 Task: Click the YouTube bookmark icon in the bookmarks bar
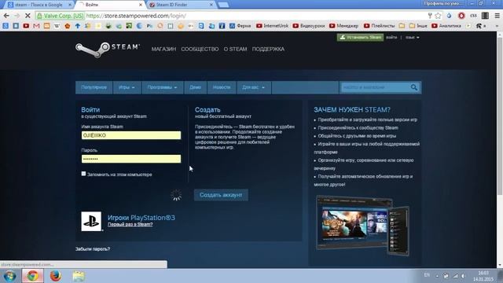pos(26,26)
